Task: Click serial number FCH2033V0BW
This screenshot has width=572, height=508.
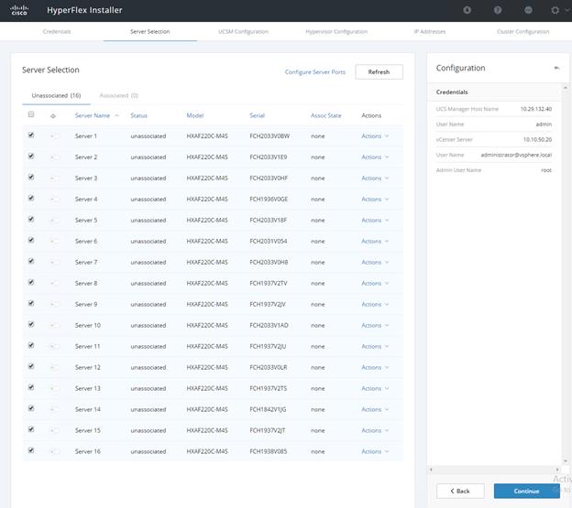Action: click(269, 136)
